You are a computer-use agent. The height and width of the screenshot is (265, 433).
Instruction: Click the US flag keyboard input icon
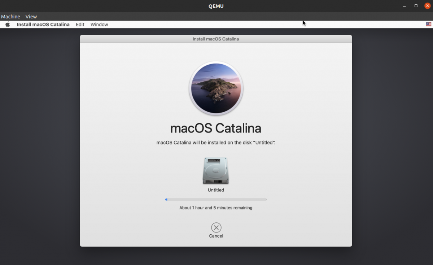click(428, 24)
